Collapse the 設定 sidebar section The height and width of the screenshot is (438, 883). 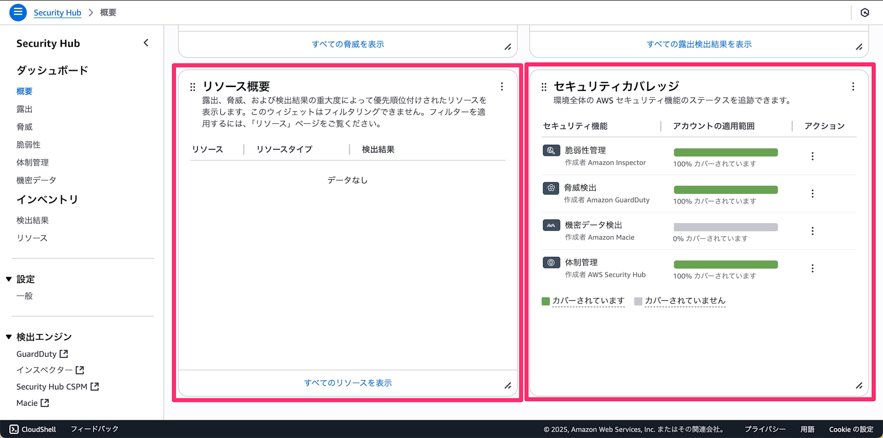point(9,279)
